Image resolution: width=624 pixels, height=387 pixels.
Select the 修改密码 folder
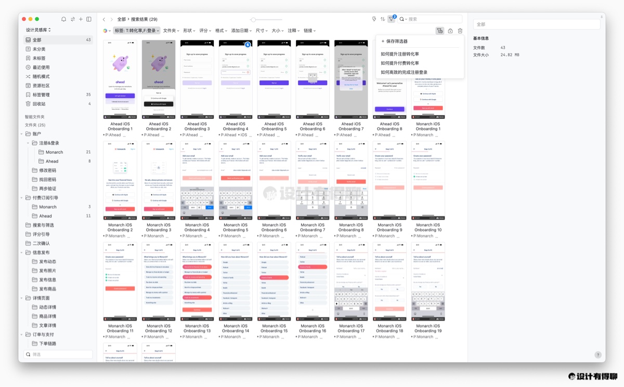[x=47, y=170]
